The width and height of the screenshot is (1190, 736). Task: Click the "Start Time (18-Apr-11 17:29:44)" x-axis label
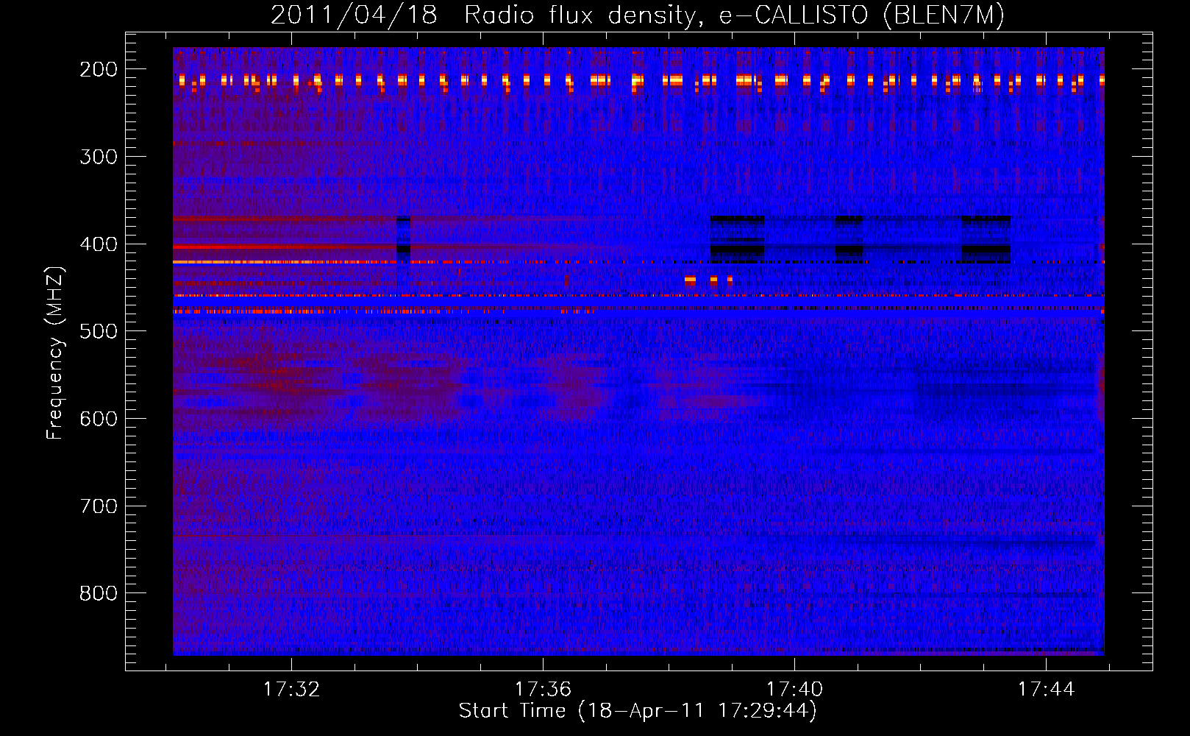pos(638,711)
